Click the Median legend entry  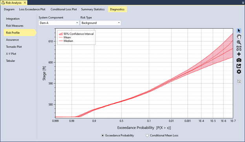click(x=66, y=41)
